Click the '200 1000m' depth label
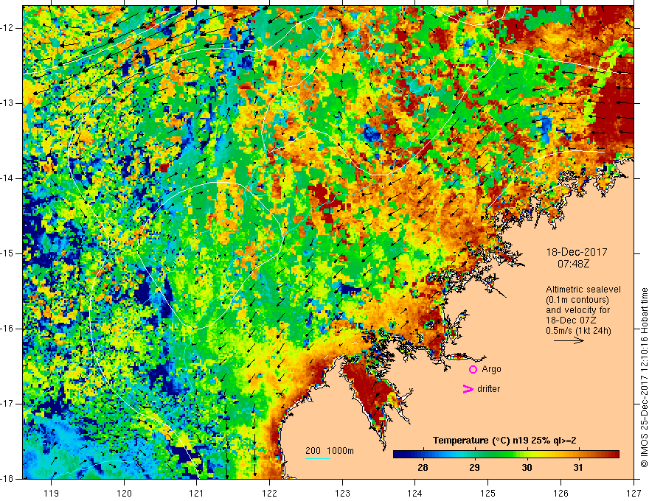 pyautogui.click(x=330, y=451)
